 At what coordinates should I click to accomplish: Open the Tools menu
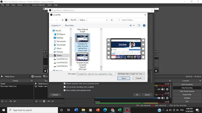click(50, 5)
